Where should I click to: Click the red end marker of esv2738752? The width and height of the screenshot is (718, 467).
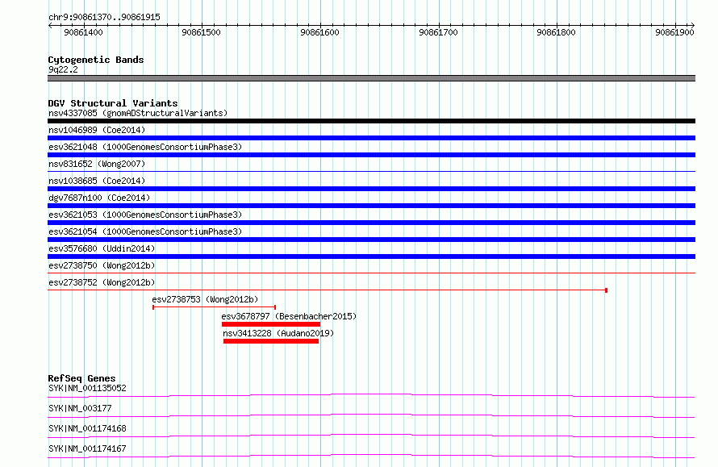tap(607, 290)
